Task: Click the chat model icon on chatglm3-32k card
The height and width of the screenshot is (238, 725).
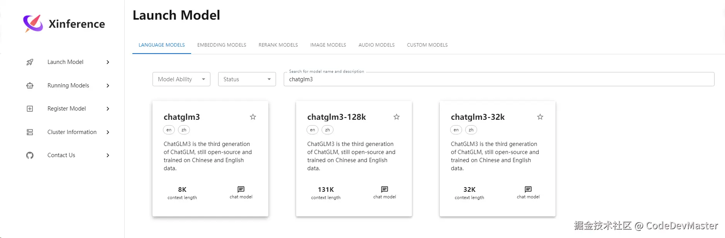Action: click(x=528, y=189)
